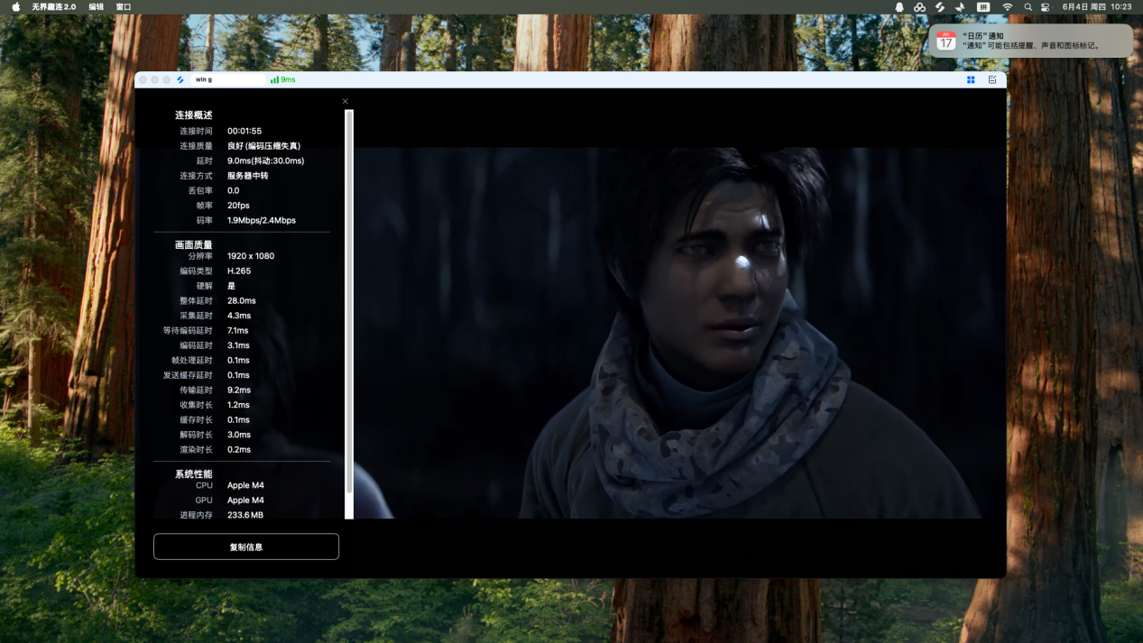The image size is (1143, 643).
Task: Open Spotlight search
Action: [1028, 6]
